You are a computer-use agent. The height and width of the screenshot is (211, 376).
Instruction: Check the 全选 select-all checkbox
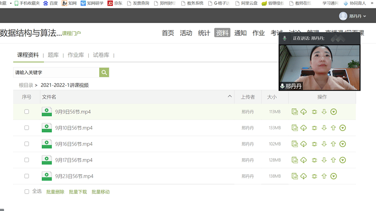click(27, 192)
